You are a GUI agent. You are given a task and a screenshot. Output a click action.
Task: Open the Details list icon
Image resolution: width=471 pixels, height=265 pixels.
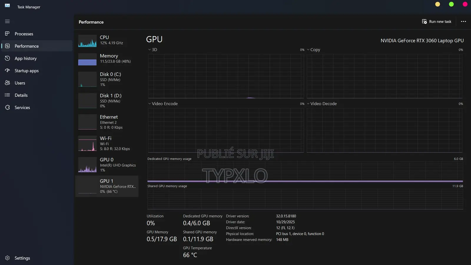tap(7, 95)
